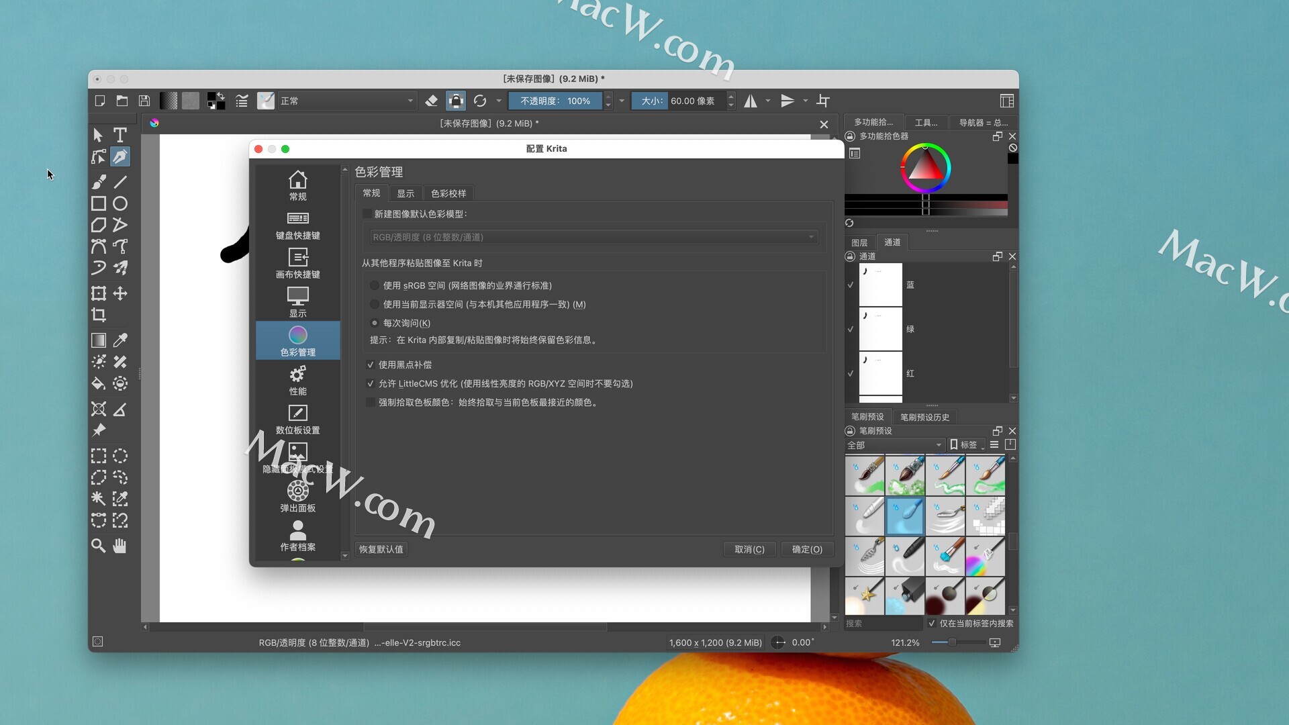Click the Reload brush preset icon
Screen dimensions: 1289x725
(x=480, y=101)
